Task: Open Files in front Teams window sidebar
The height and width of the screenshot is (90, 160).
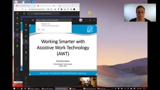Action: click(26, 53)
